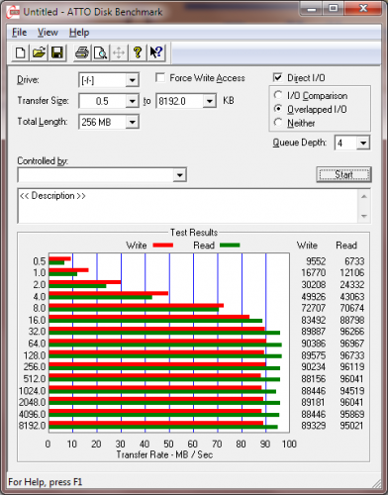Open the File menu
This screenshot has height=495, width=388.
[x=19, y=33]
